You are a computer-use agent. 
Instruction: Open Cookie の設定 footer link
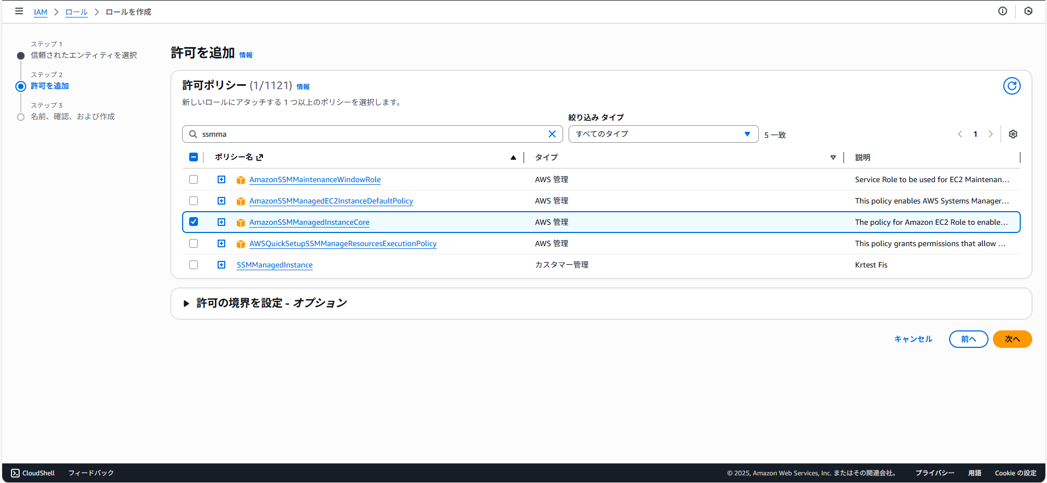[x=1015, y=473]
